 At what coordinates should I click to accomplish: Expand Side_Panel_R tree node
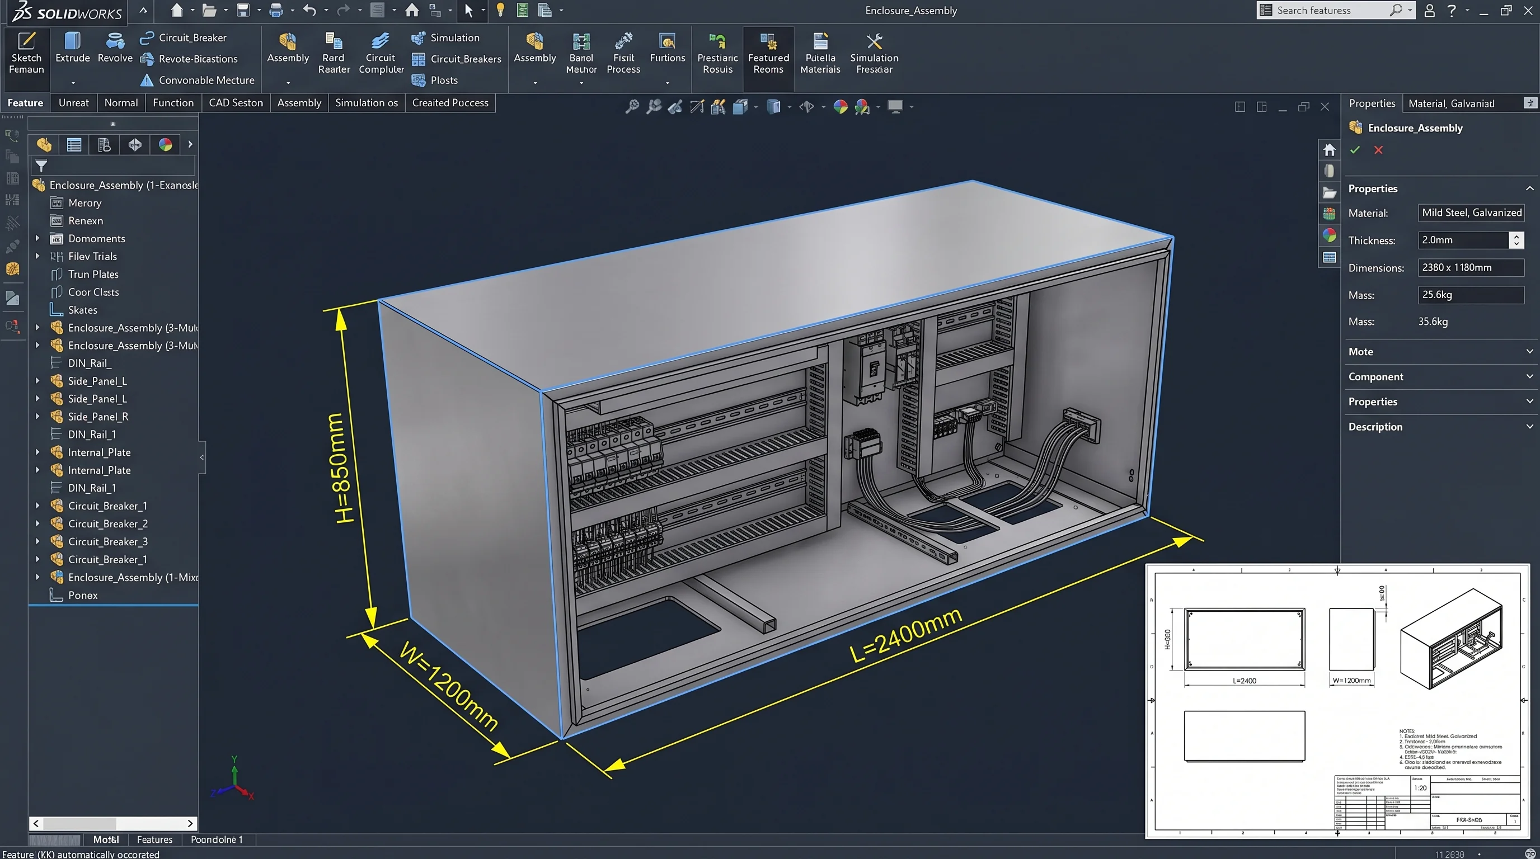click(x=37, y=417)
